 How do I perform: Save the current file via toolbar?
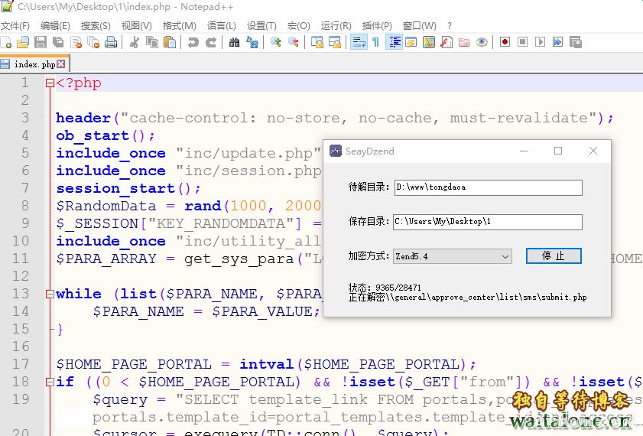(x=41, y=42)
